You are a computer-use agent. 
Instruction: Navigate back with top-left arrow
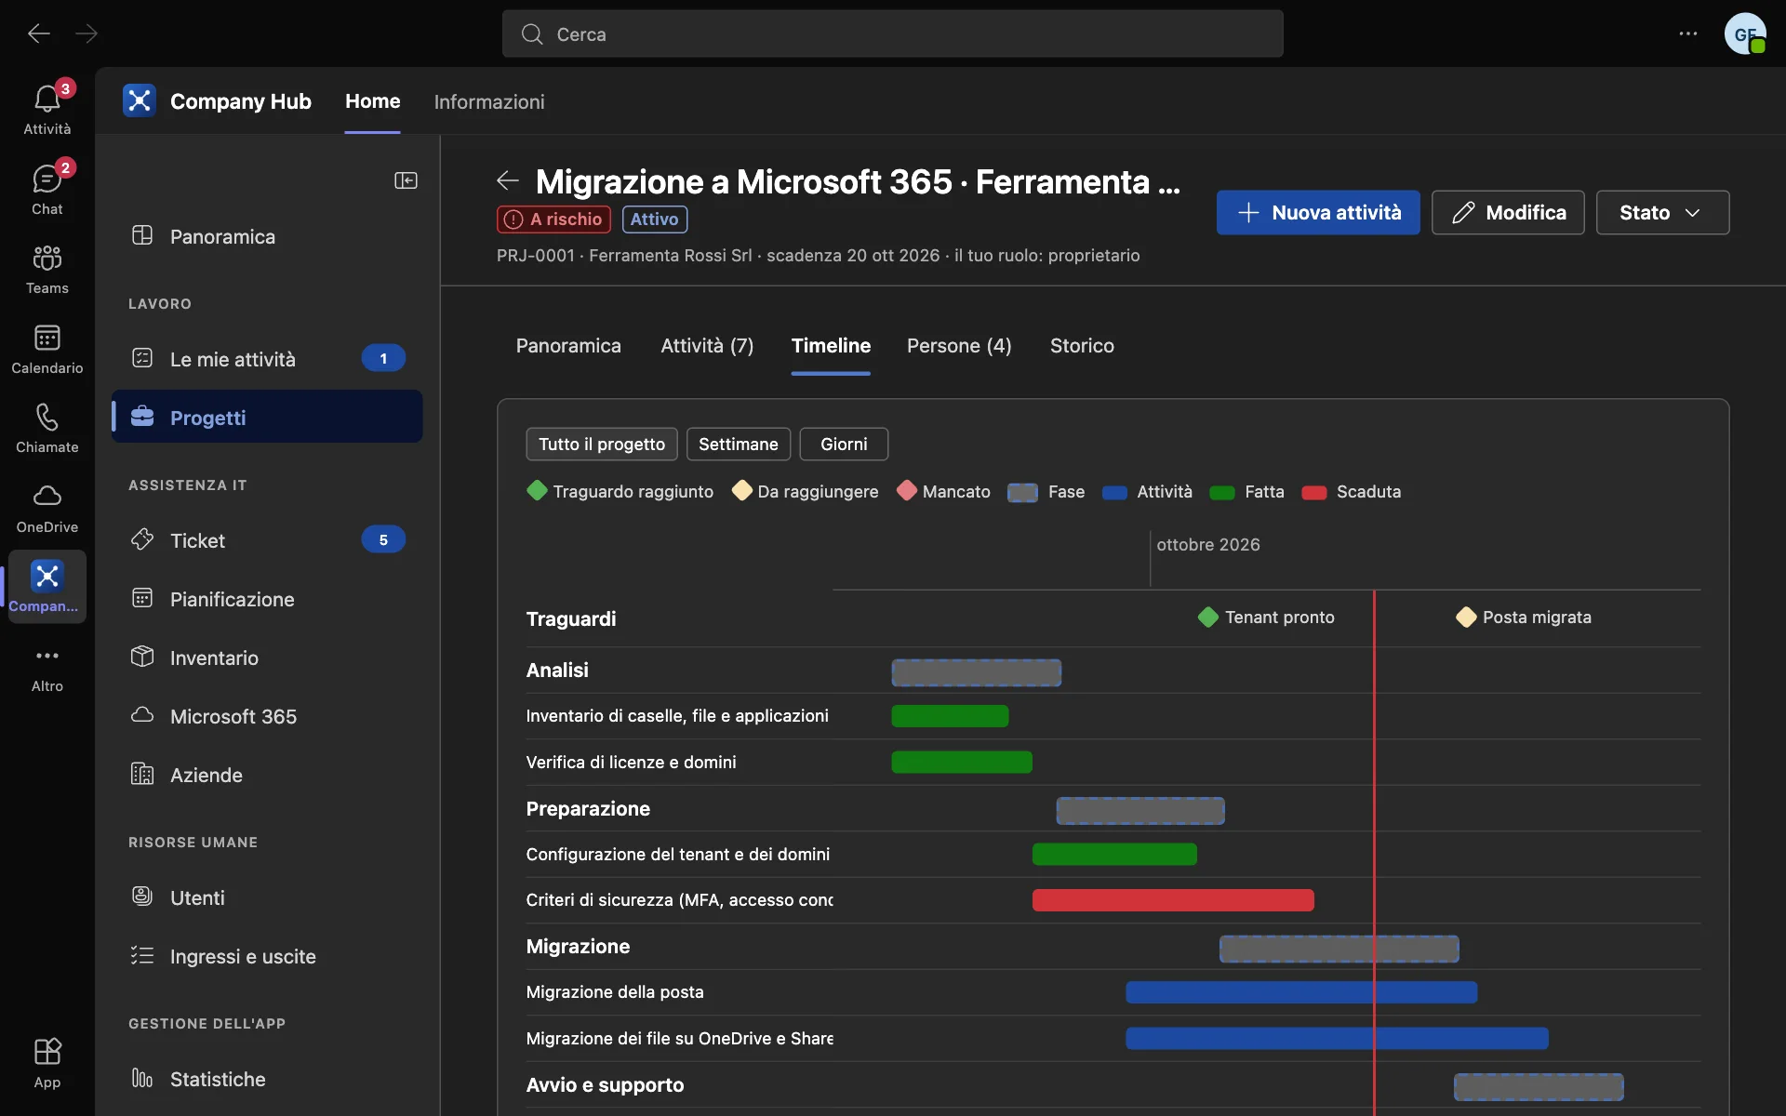[x=39, y=34]
